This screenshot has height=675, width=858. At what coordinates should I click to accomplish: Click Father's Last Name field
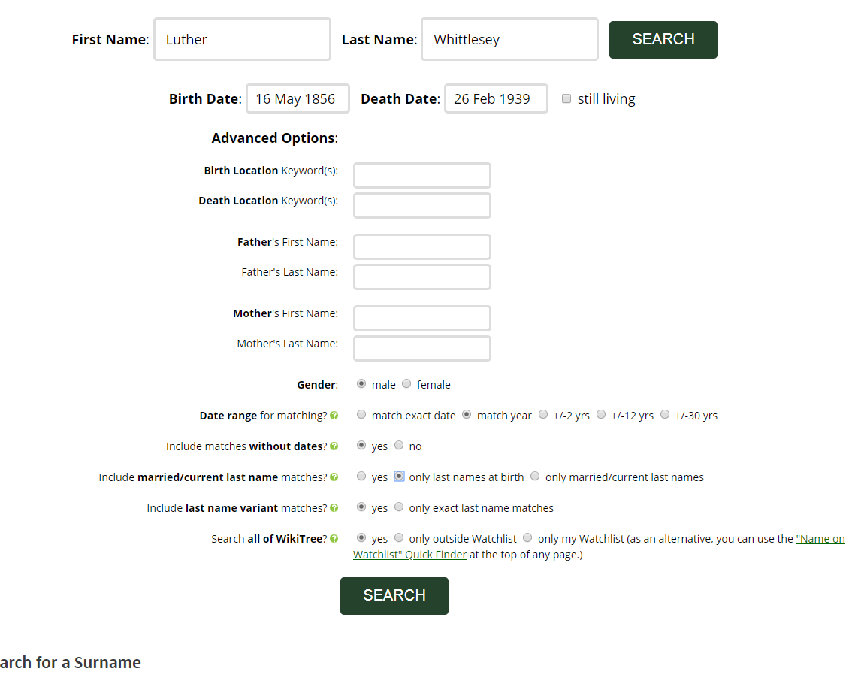pos(422,277)
